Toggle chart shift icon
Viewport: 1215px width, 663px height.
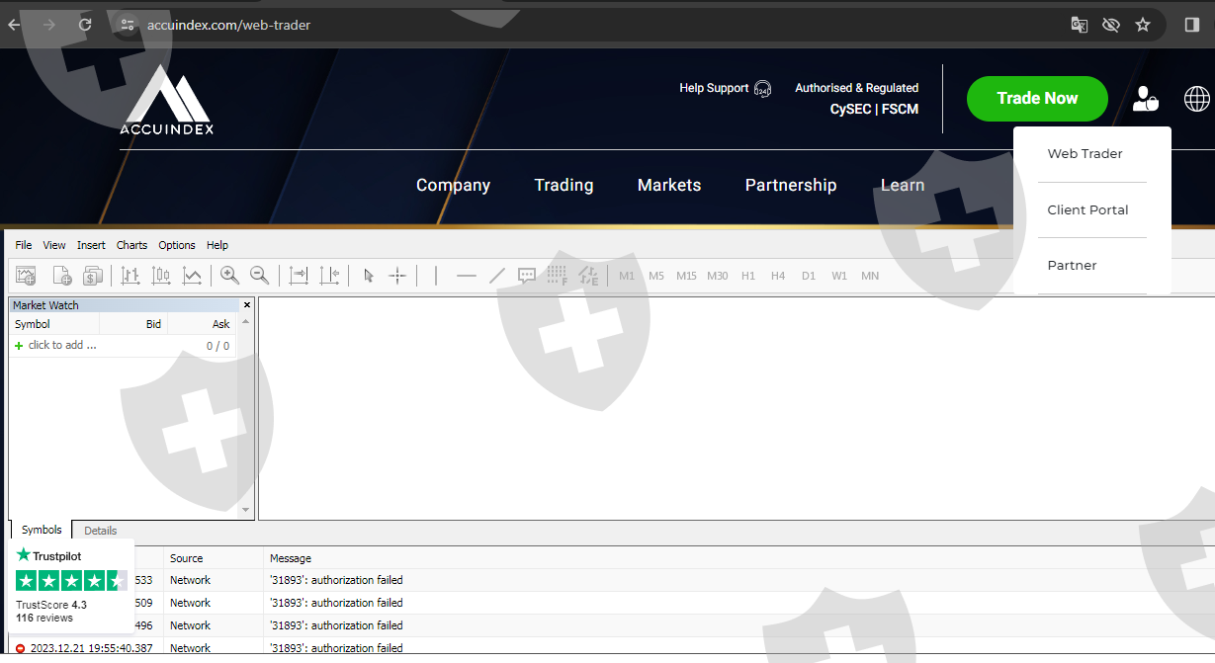coord(329,276)
